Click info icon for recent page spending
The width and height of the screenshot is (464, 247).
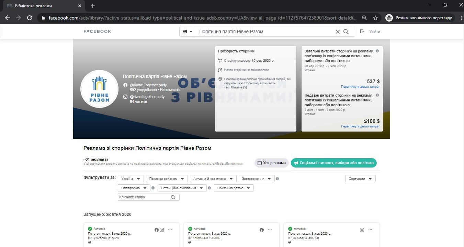pos(377,95)
